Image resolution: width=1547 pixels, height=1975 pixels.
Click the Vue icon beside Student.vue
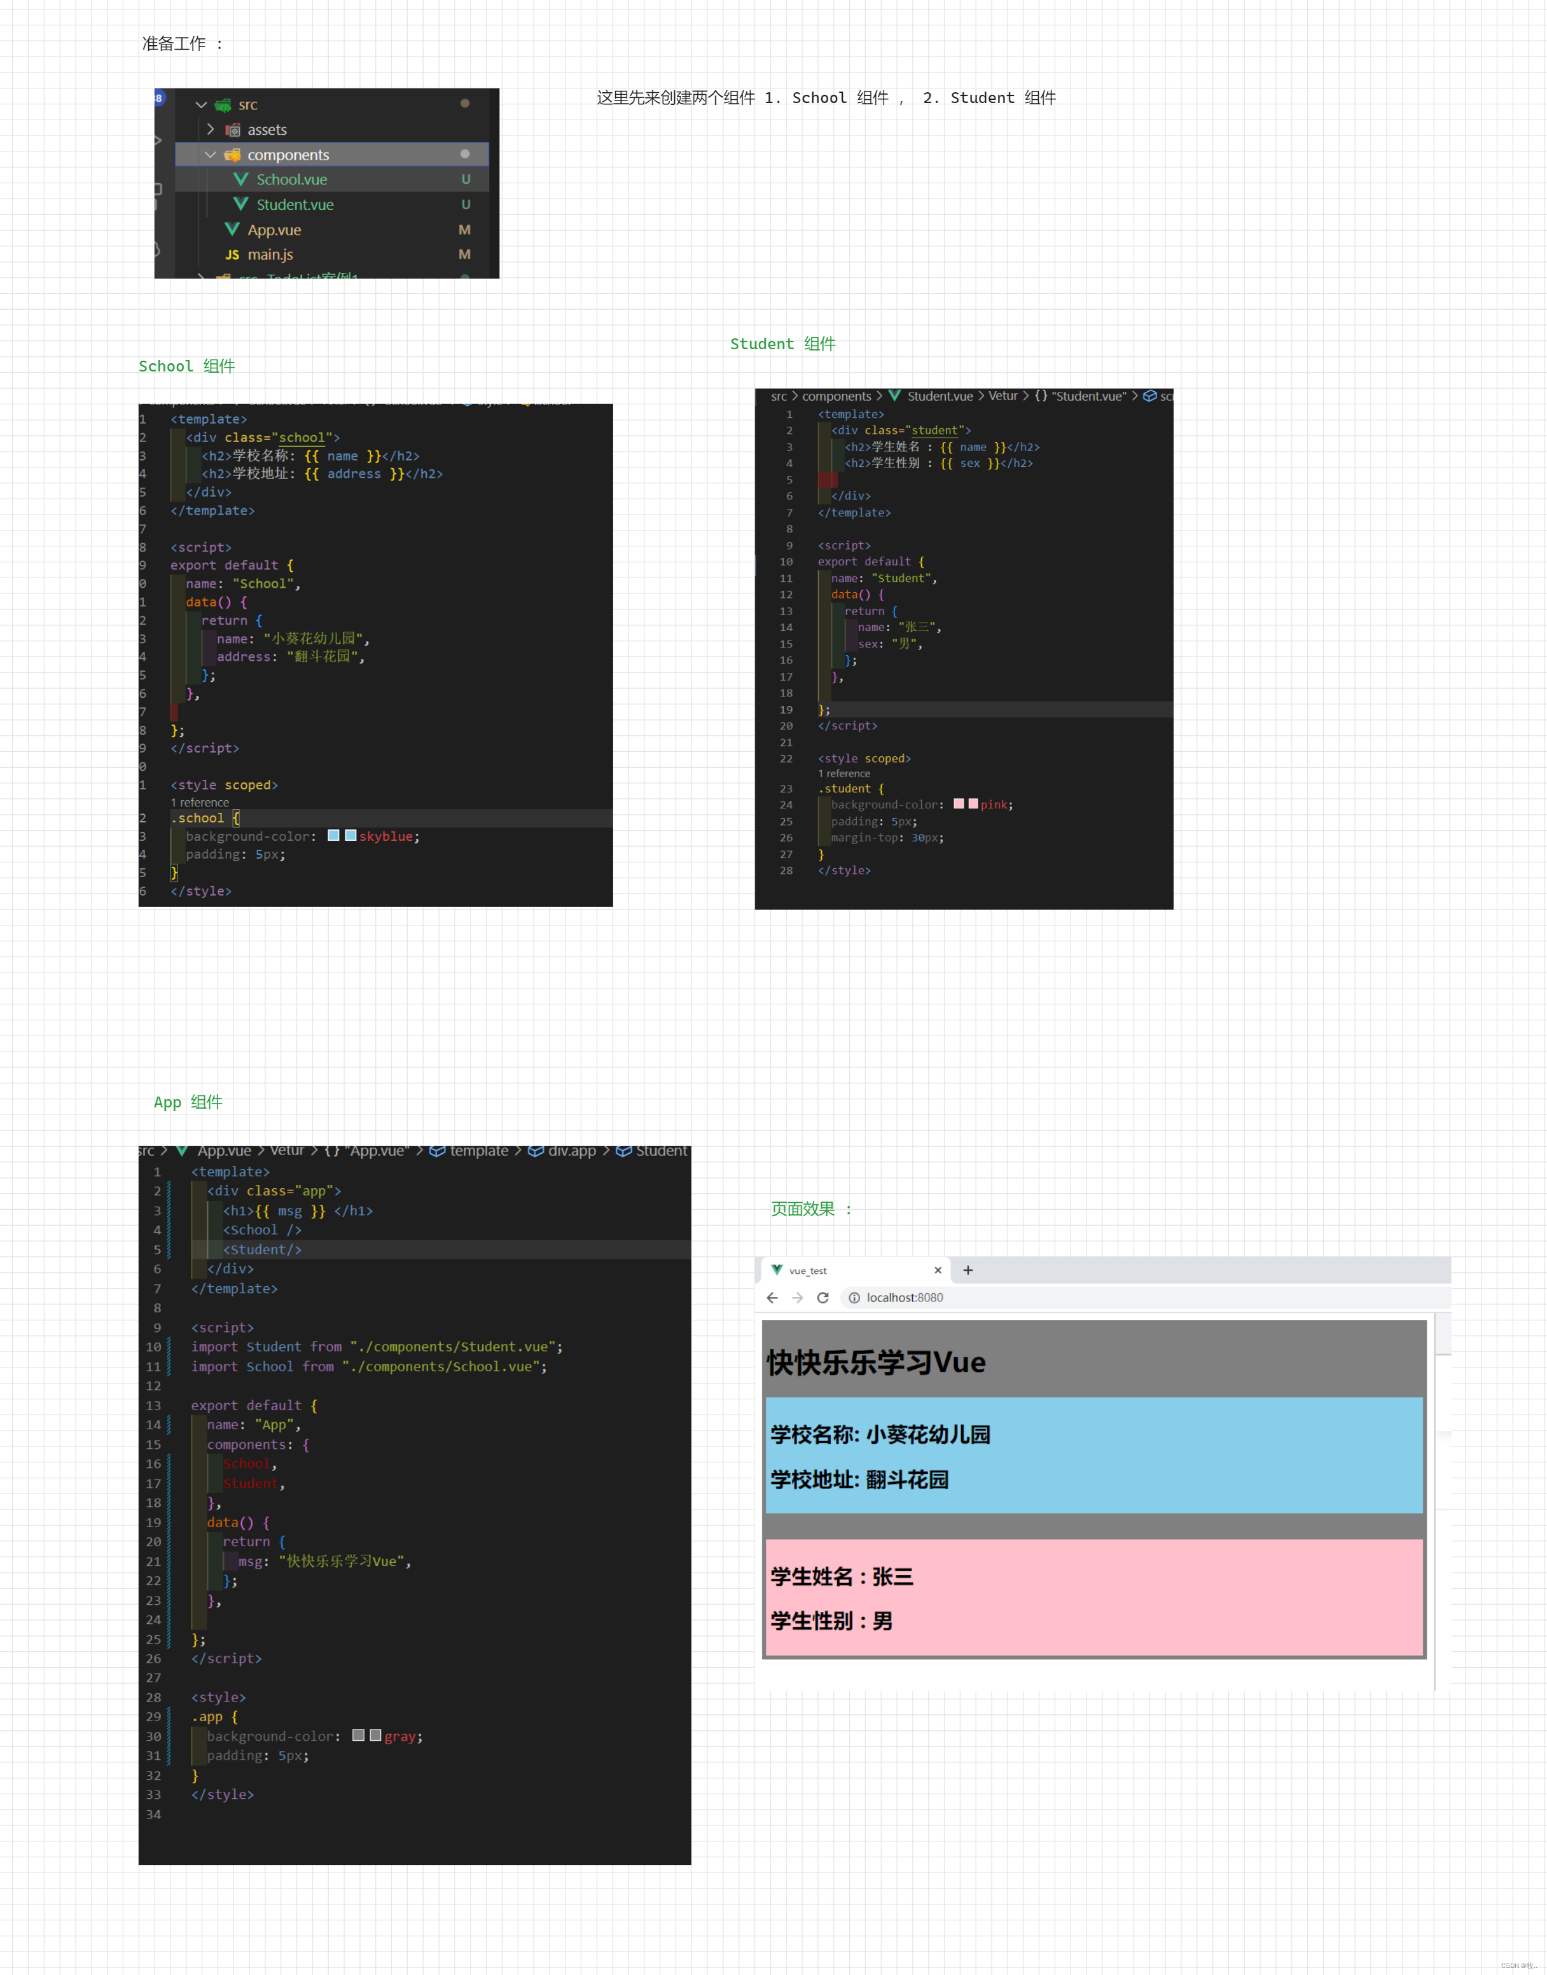coord(240,204)
